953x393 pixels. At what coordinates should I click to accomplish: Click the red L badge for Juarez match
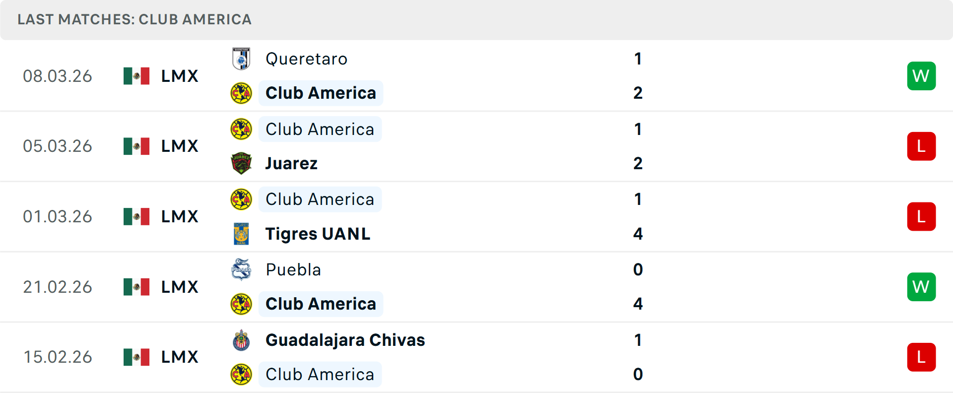coord(922,146)
